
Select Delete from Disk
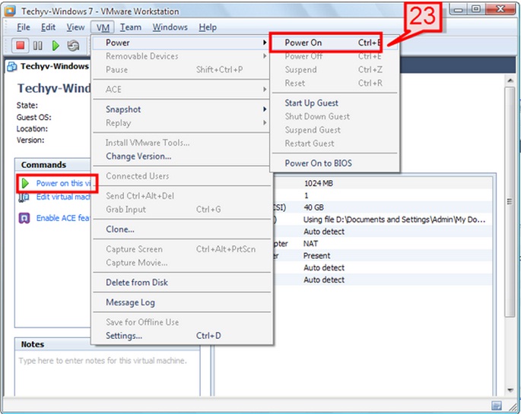(181, 283)
